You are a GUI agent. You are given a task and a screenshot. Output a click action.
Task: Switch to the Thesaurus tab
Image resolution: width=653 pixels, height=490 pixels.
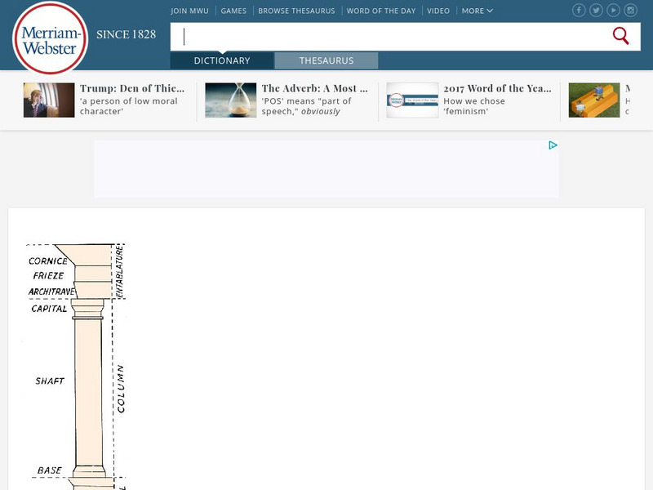tap(326, 60)
